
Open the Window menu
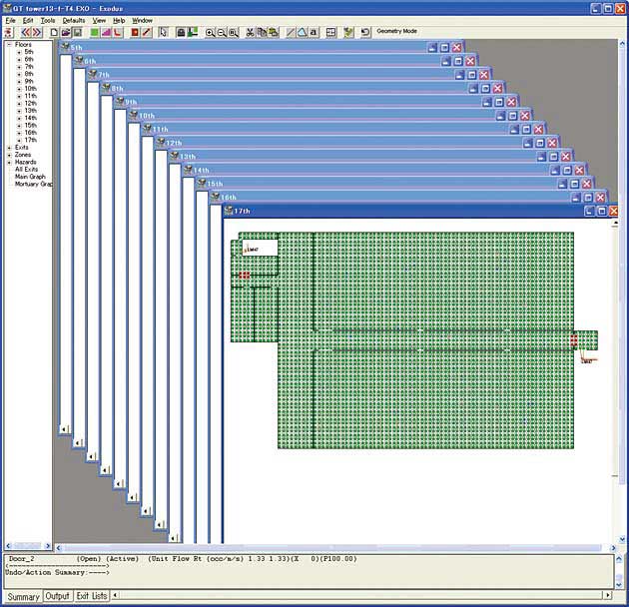pyautogui.click(x=143, y=20)
